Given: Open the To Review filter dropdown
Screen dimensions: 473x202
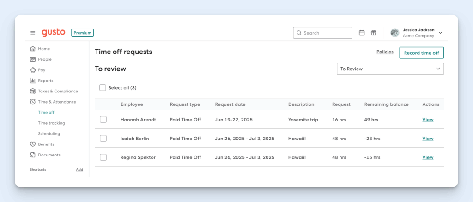Looking at the screenshot, I should click(x=390, y=69).
